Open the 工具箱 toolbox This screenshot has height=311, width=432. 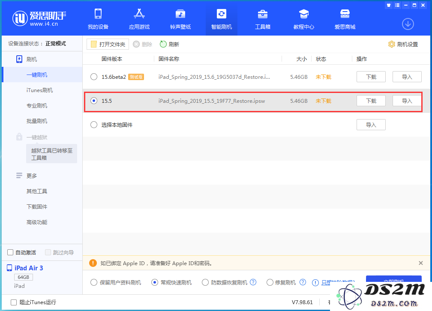(x=263, y=19)
